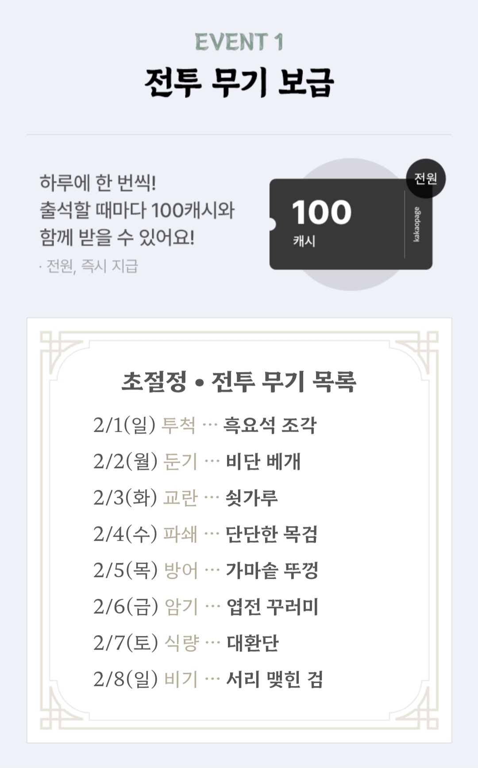
Task: Select the 2/6(금) 엽전 꾸러미 row
Action: coord(206,607)
